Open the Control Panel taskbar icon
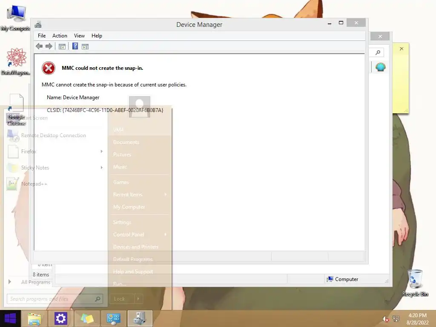Viewport: 436px width, 327px height. (x=113, y=318)
